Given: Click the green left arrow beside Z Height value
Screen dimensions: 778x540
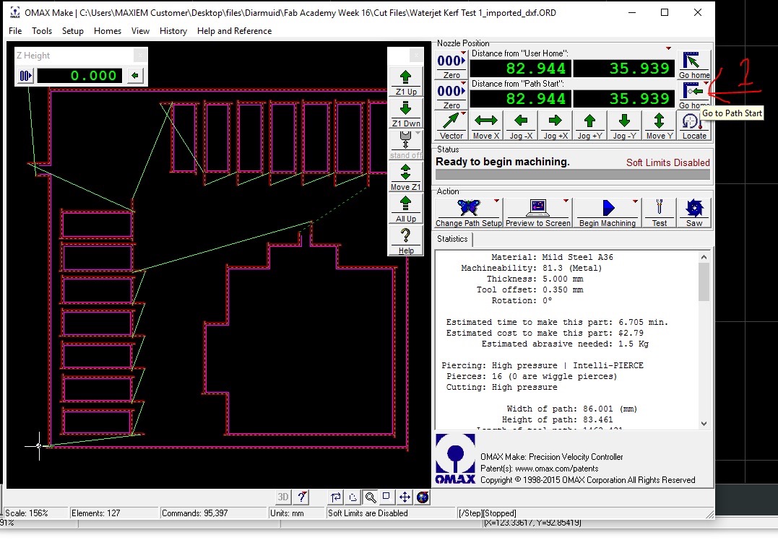Looking at the screenshot, I should click(x=135, y=75).
